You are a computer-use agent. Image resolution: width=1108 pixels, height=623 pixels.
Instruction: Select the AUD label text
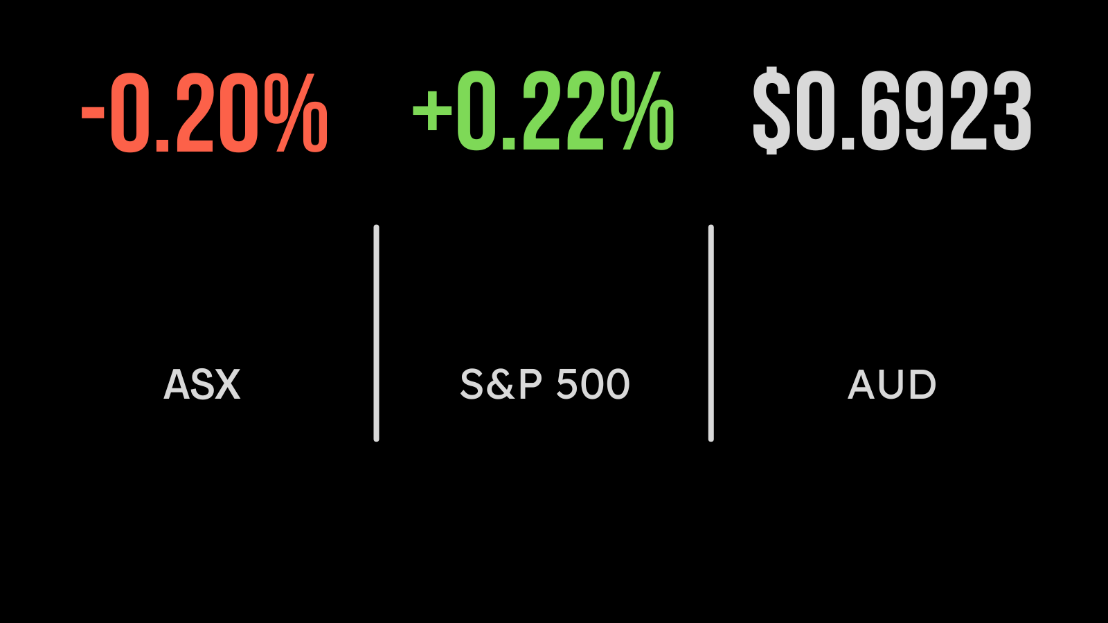pos(892,385)
